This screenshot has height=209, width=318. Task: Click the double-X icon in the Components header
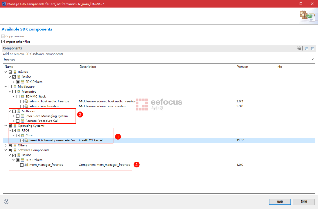point(299,48)
